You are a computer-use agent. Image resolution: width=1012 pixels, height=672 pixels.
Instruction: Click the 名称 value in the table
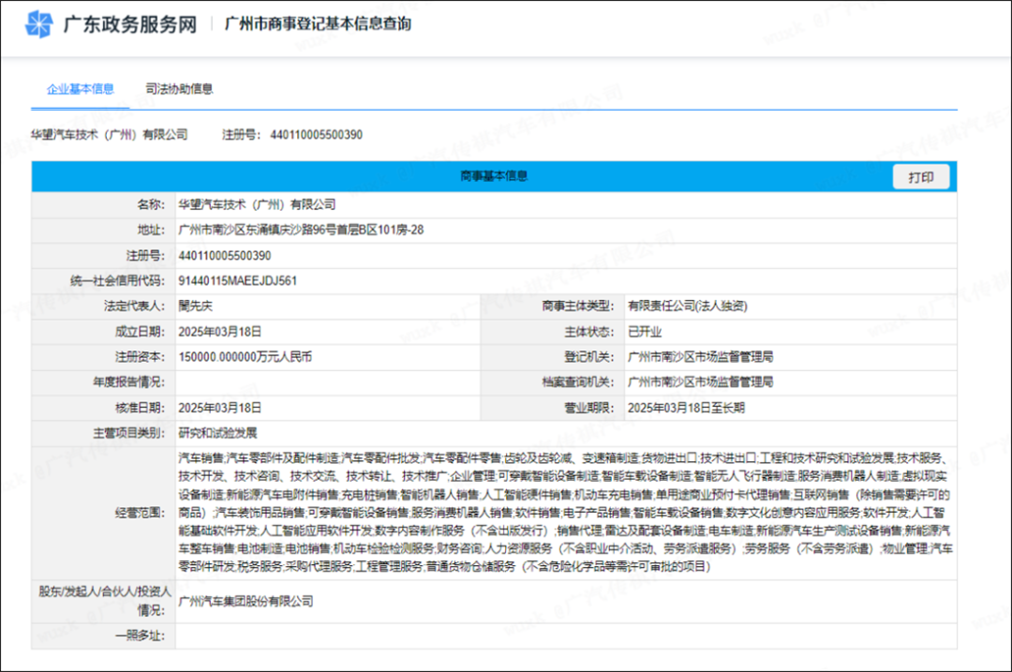pyautogui.click(x=256, y=204)
